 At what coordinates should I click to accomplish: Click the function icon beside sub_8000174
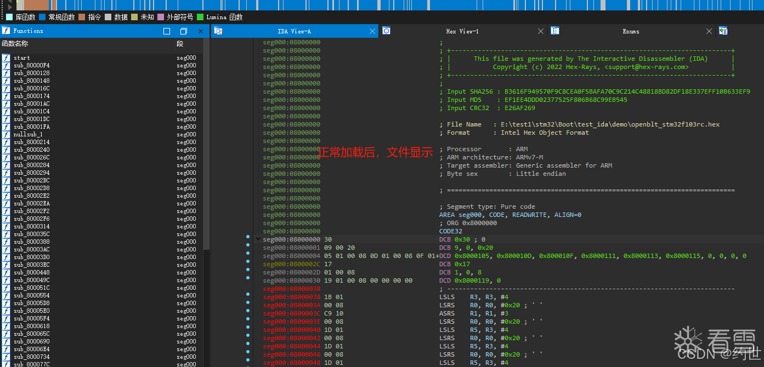(6, 96)
